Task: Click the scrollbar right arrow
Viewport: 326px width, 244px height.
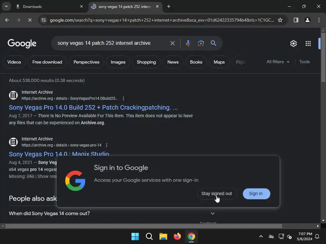Action: (x=318, y=226)
